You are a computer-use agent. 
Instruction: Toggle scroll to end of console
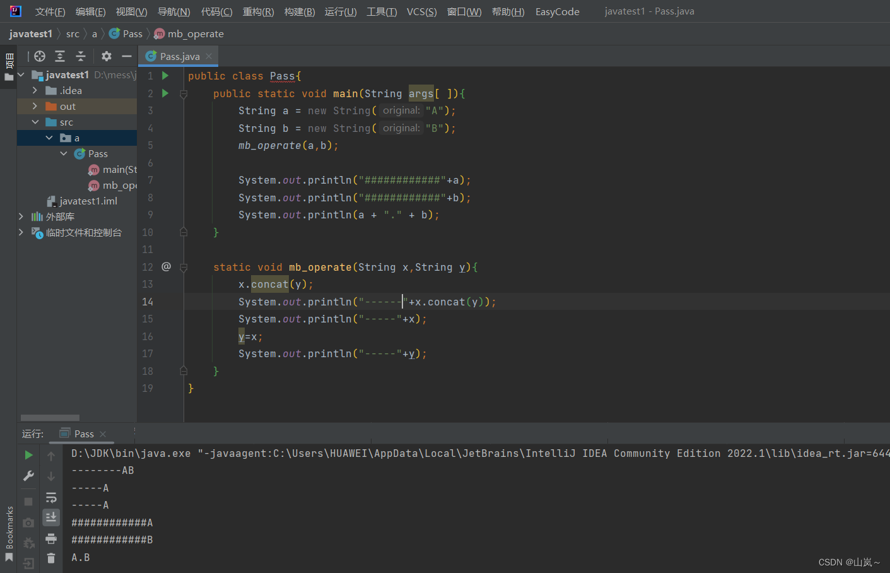pyautogui.click(x=51, y=517)
